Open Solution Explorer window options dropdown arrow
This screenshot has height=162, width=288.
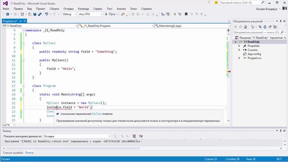tap(277, 21)
